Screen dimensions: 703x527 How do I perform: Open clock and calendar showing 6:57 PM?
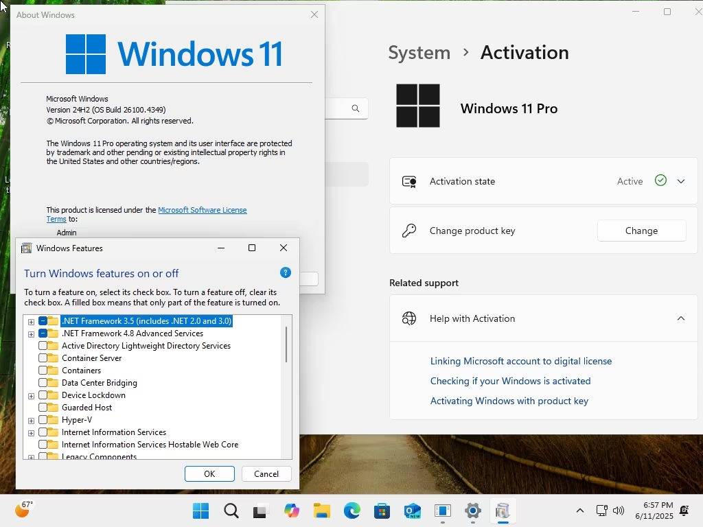[654, 511]
